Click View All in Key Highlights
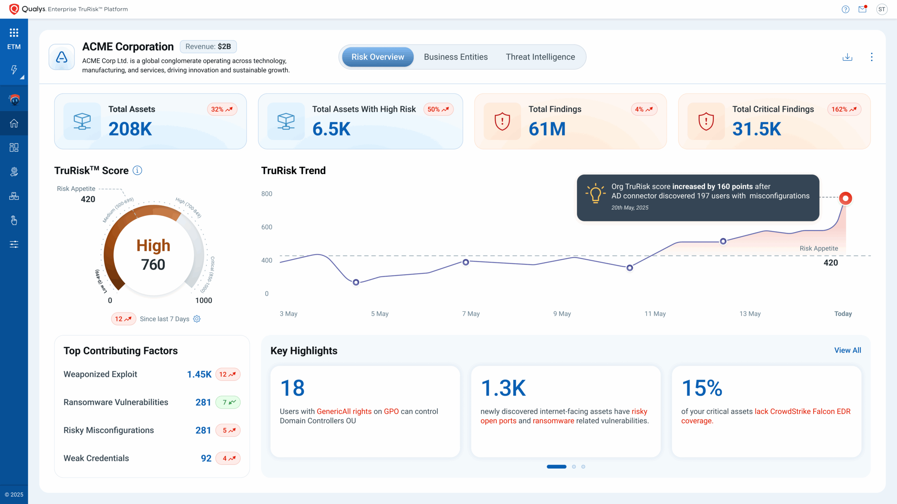The width and height of the screenshot is (897, 504). pyautogui.click(x=847, y=350)
